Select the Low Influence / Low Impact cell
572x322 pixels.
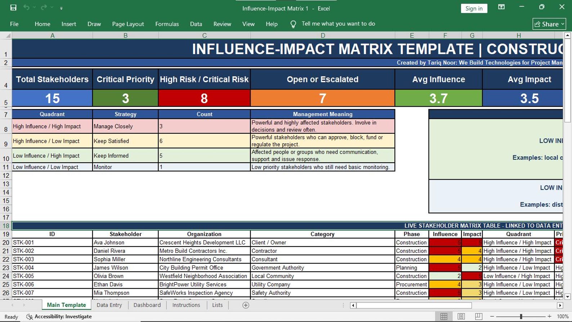[52, 167]
